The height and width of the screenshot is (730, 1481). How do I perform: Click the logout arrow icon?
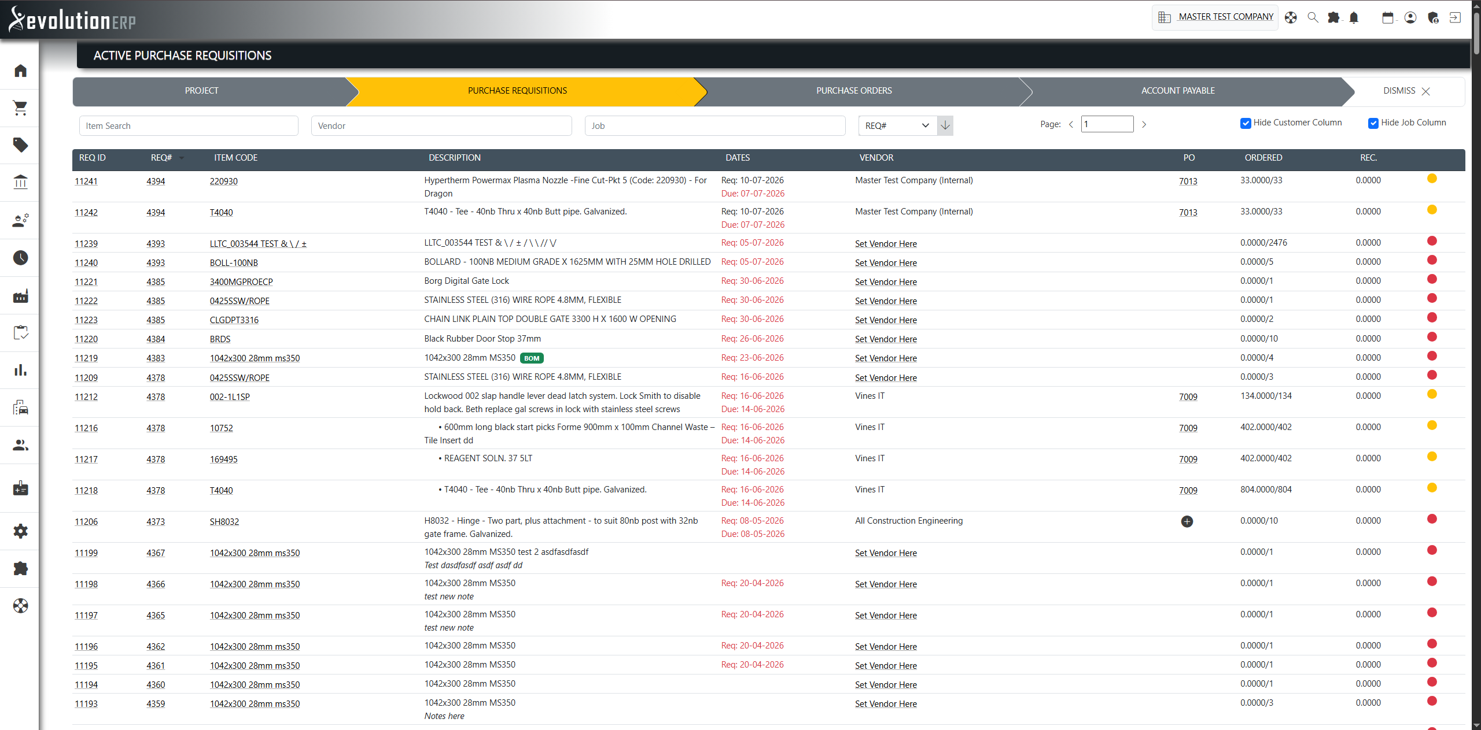point(1455,17)
